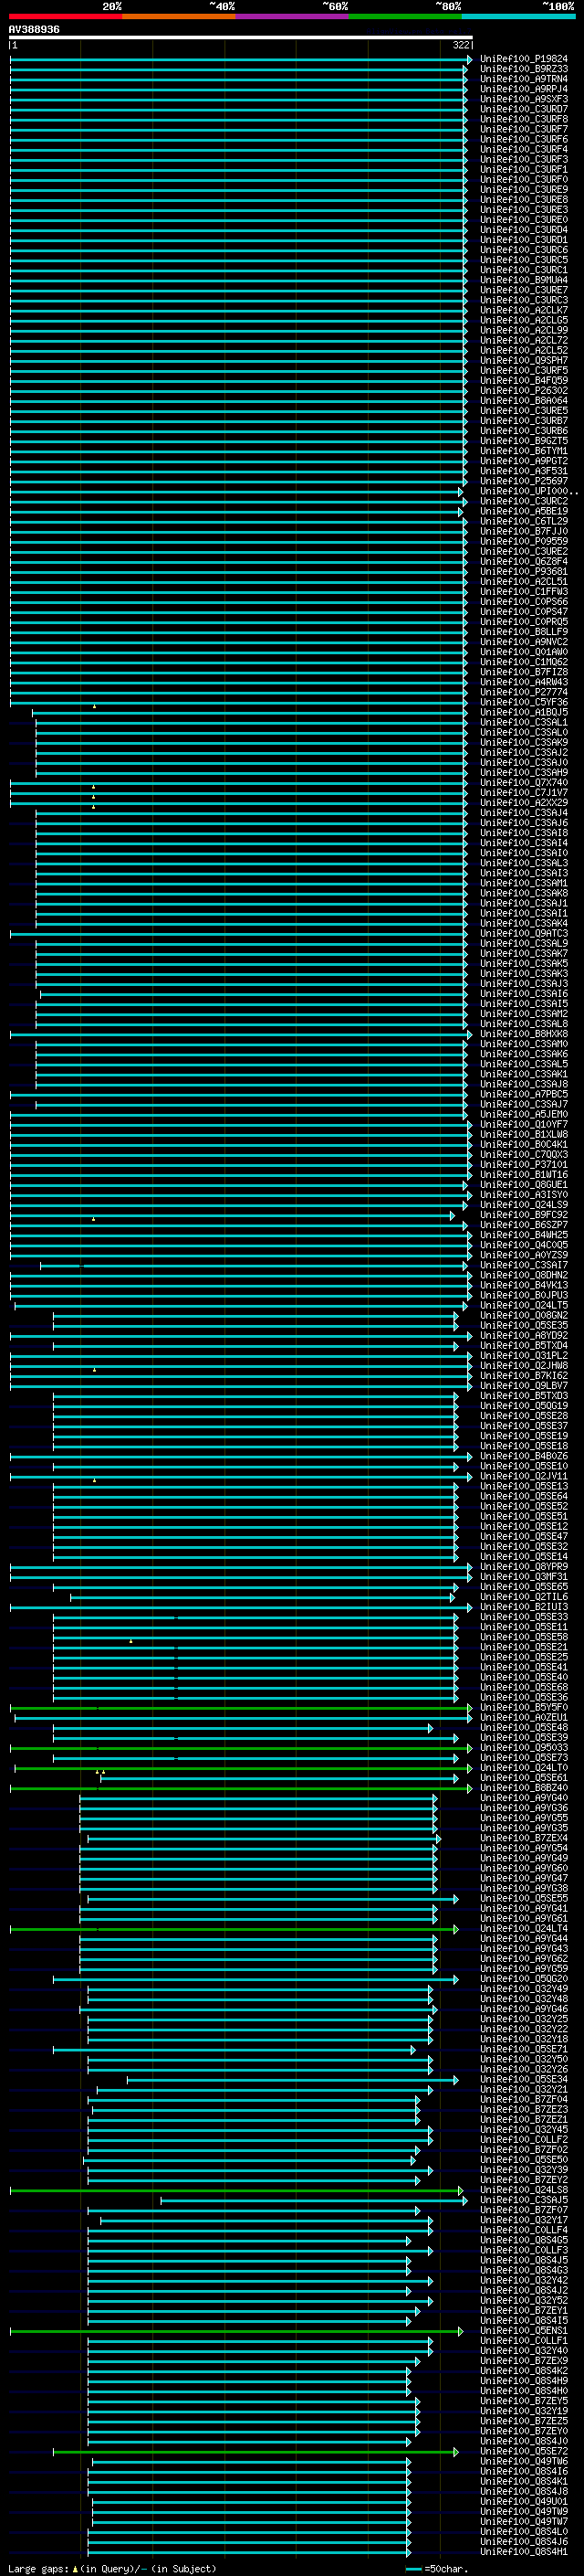Select hit label UniRef100_Q24LT0
584x2576 pixels.
(x=523, y=1767)
